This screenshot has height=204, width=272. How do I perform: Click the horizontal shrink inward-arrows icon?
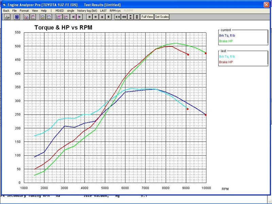pos(118,17)
